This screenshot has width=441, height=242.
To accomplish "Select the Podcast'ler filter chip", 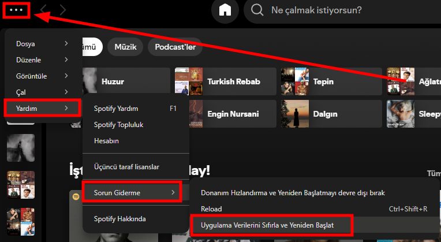I will coord(175,47).
